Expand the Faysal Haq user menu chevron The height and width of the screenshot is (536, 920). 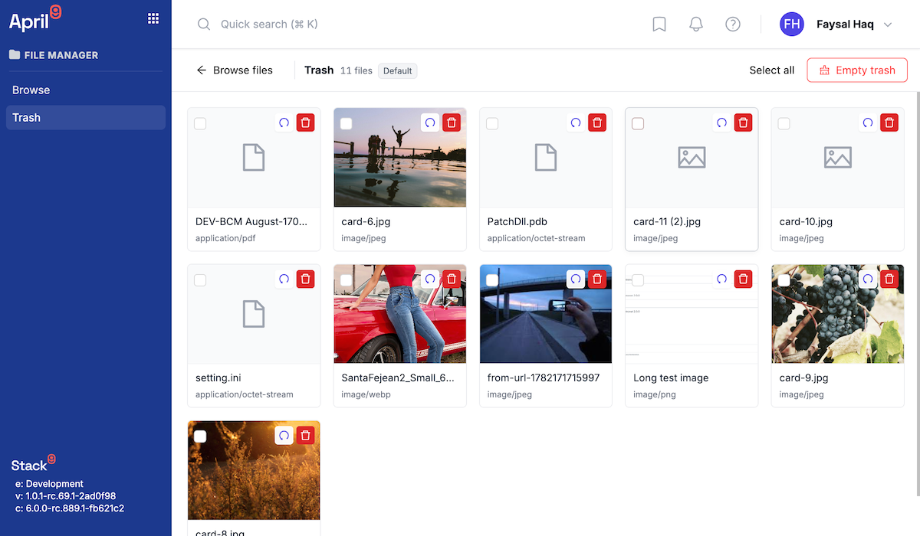(x=888, y=25)
